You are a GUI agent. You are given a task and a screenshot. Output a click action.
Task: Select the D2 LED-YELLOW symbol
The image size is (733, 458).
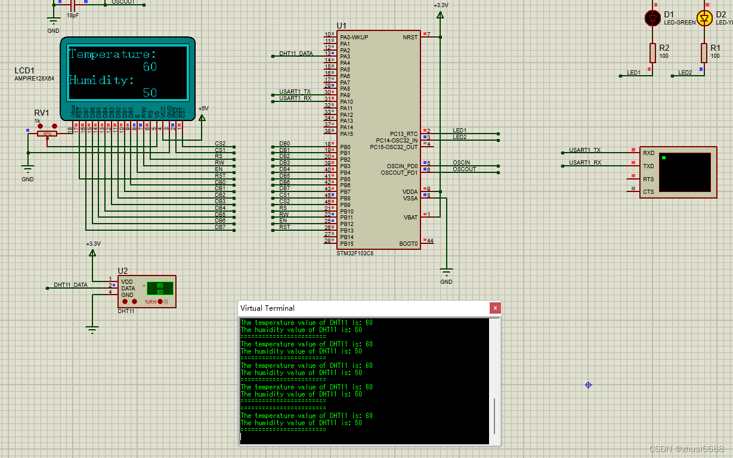click(704, 18)
